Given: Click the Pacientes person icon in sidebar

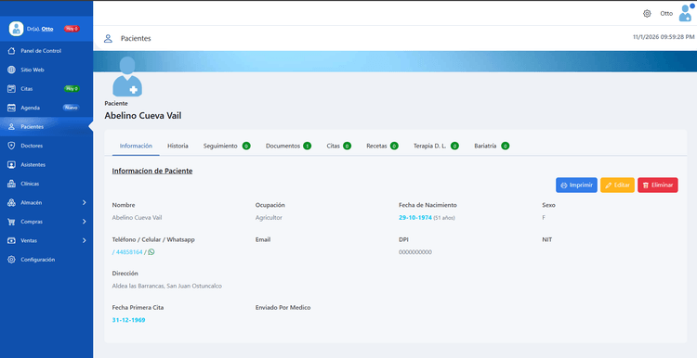Looking at the screenshot, I should tap(12, 127).
